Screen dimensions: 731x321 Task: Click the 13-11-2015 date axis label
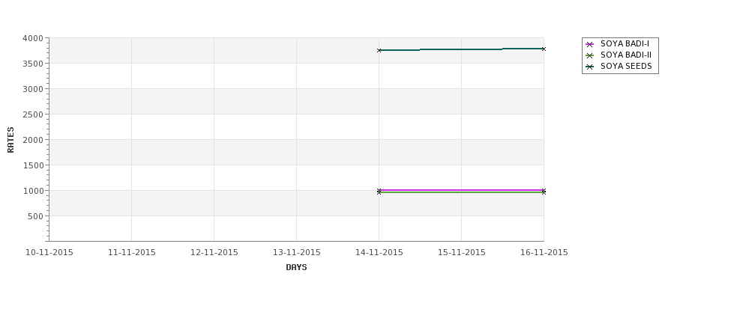point(296,253)
